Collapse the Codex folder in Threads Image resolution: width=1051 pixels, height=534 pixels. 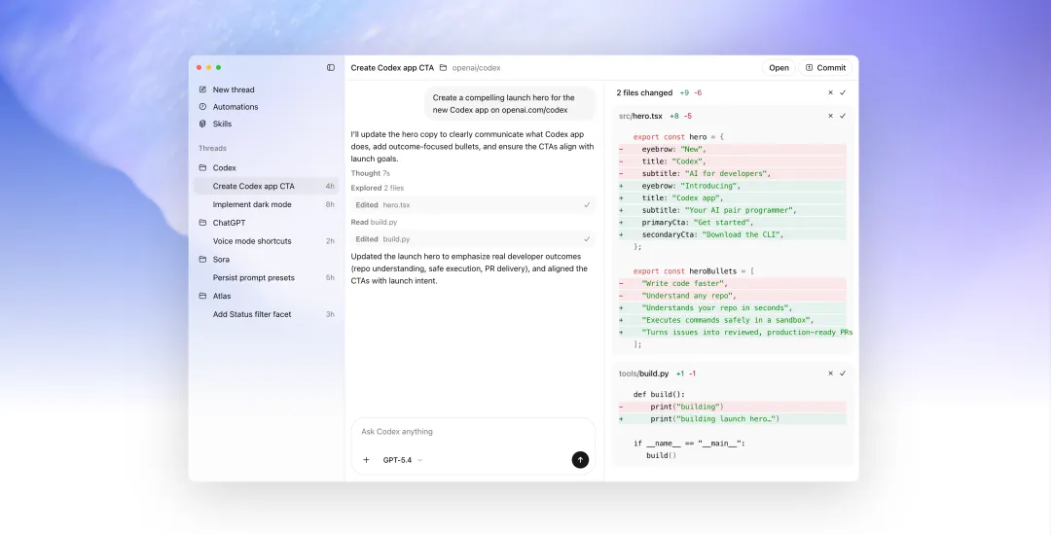[x=203, y=168]
